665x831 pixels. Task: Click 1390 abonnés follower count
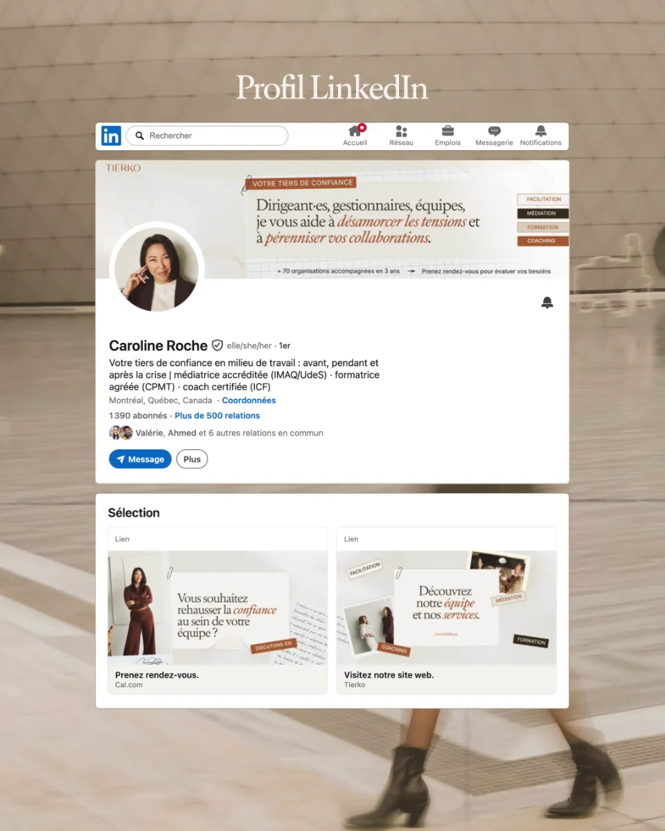click(138, 415)
